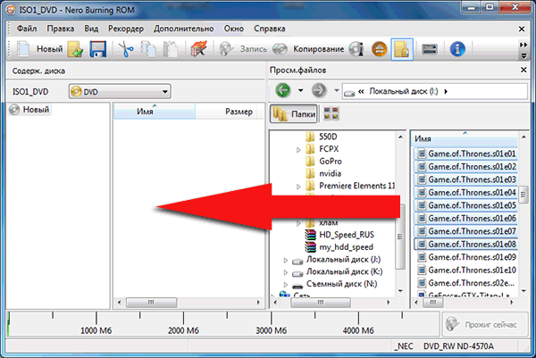Screen dimensions: 536x358
Task: Open the DVD disc type dropdown
Action: coord(120,92)
